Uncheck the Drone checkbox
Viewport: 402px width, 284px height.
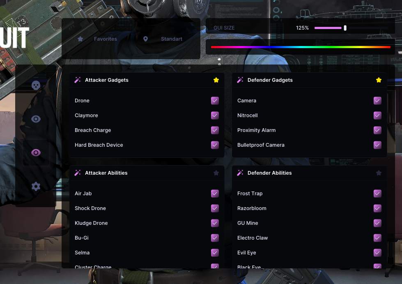point(215,101)
